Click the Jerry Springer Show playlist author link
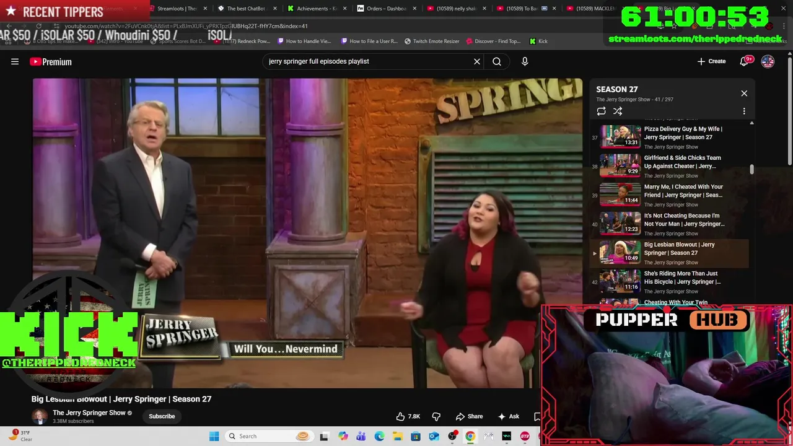This screenshot has height=446, width=793. point(623,99)
